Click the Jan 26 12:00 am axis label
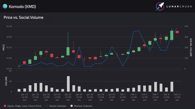195x109 pixels. pos(90,97)
